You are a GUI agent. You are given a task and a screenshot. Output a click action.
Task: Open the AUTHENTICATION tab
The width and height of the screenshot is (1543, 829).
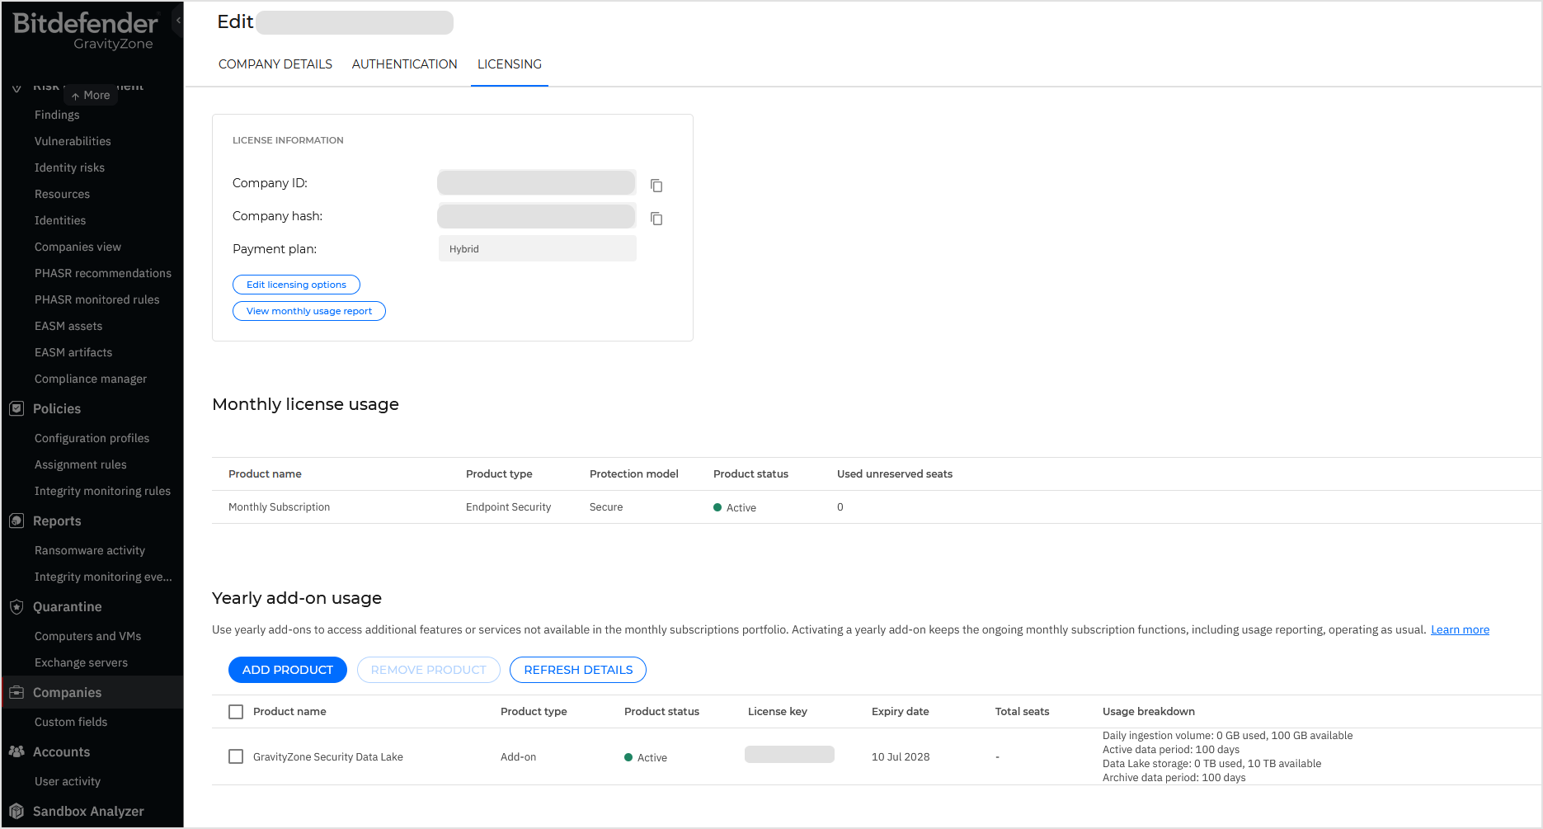tap(404, 64)
